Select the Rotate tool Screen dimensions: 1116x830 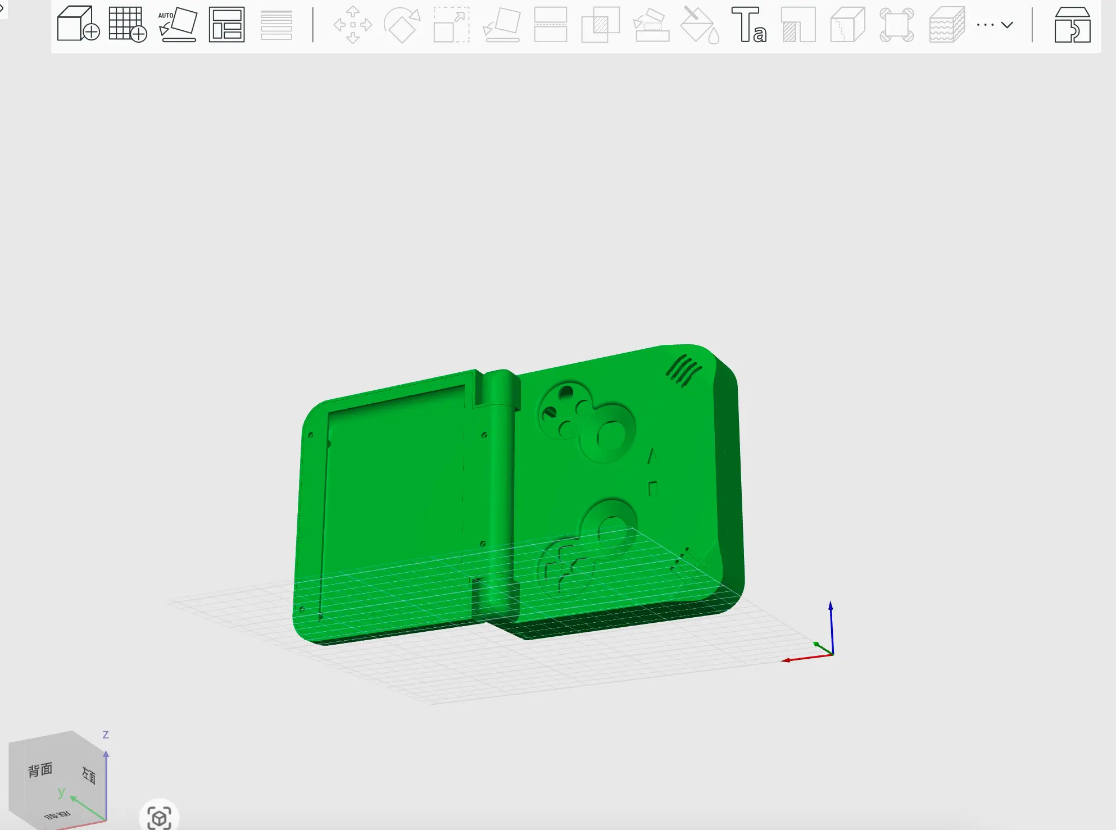402,25
